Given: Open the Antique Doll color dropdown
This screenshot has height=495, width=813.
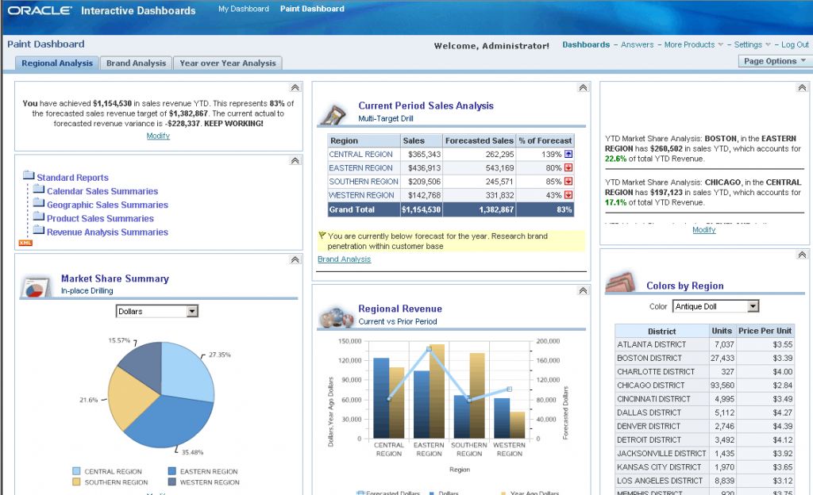Looking at the screenshot, I should pyautogui.click(x=753, y=306).
